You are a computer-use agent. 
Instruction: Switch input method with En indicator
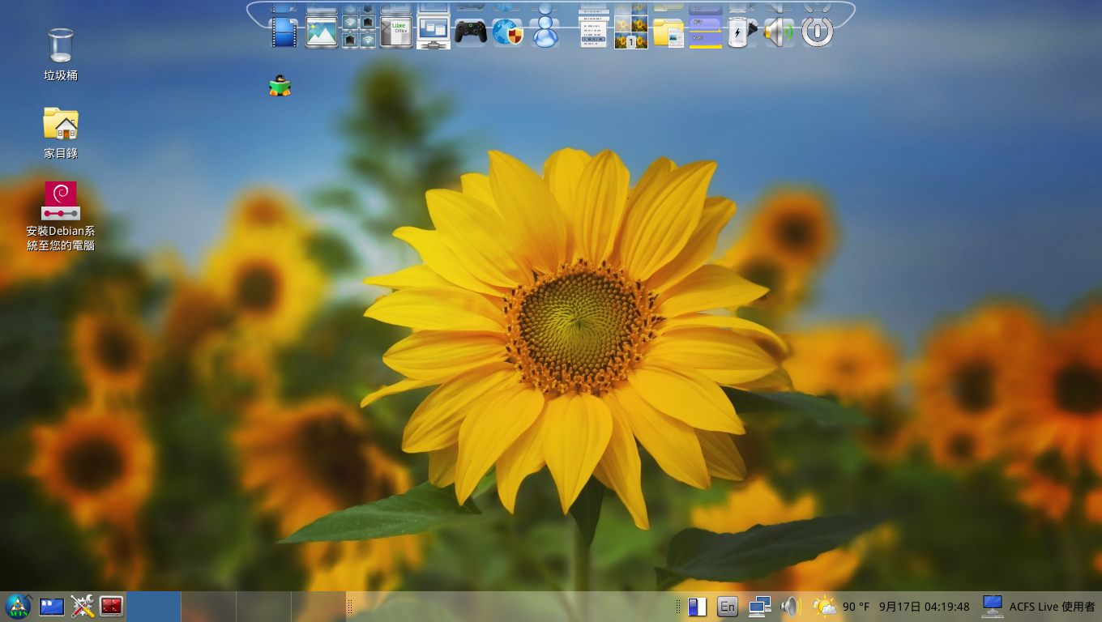click(x=728, y=606)
